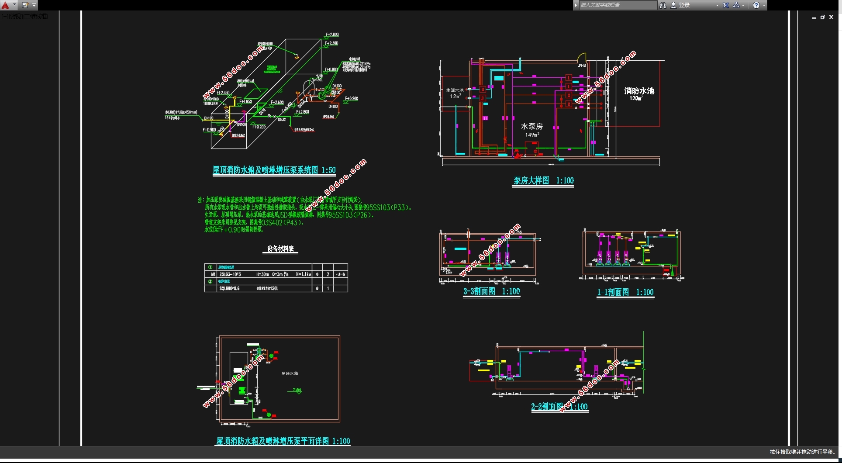The height and width of the screenshot is (463, 842).
Task: Expand the Customize Quick Access Toolbar dropdown
Action: 34,5
